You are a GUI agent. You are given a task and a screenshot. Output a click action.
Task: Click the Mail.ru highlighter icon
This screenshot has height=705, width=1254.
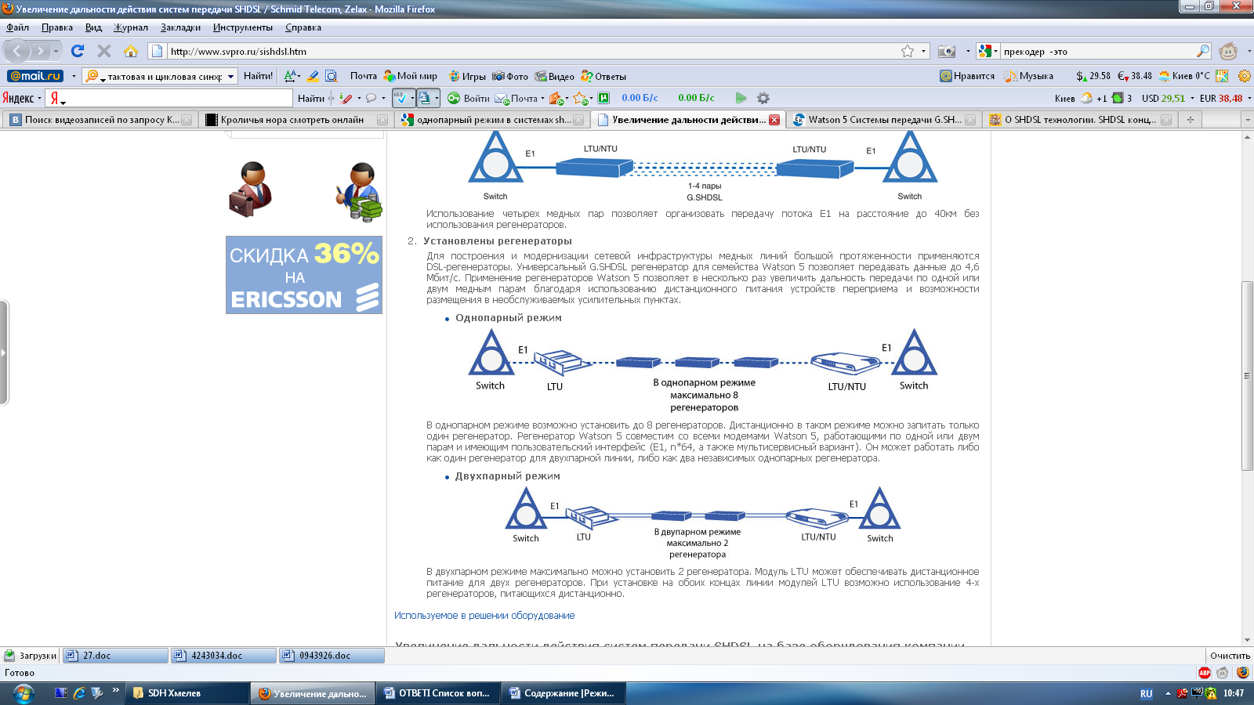[313, 76]
